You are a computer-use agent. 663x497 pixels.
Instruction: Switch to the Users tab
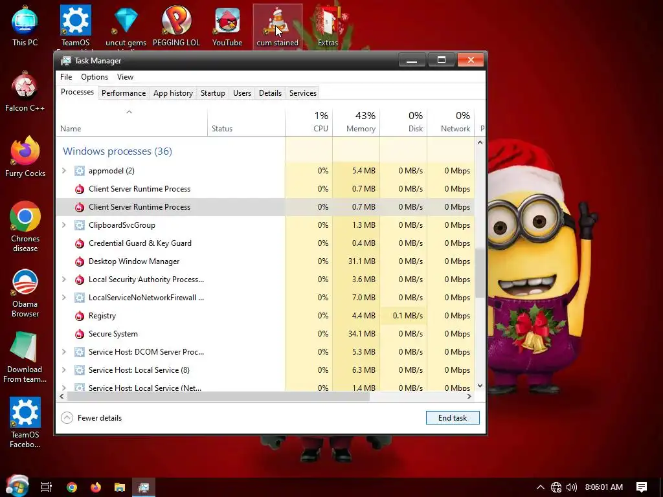click(242, 93)
